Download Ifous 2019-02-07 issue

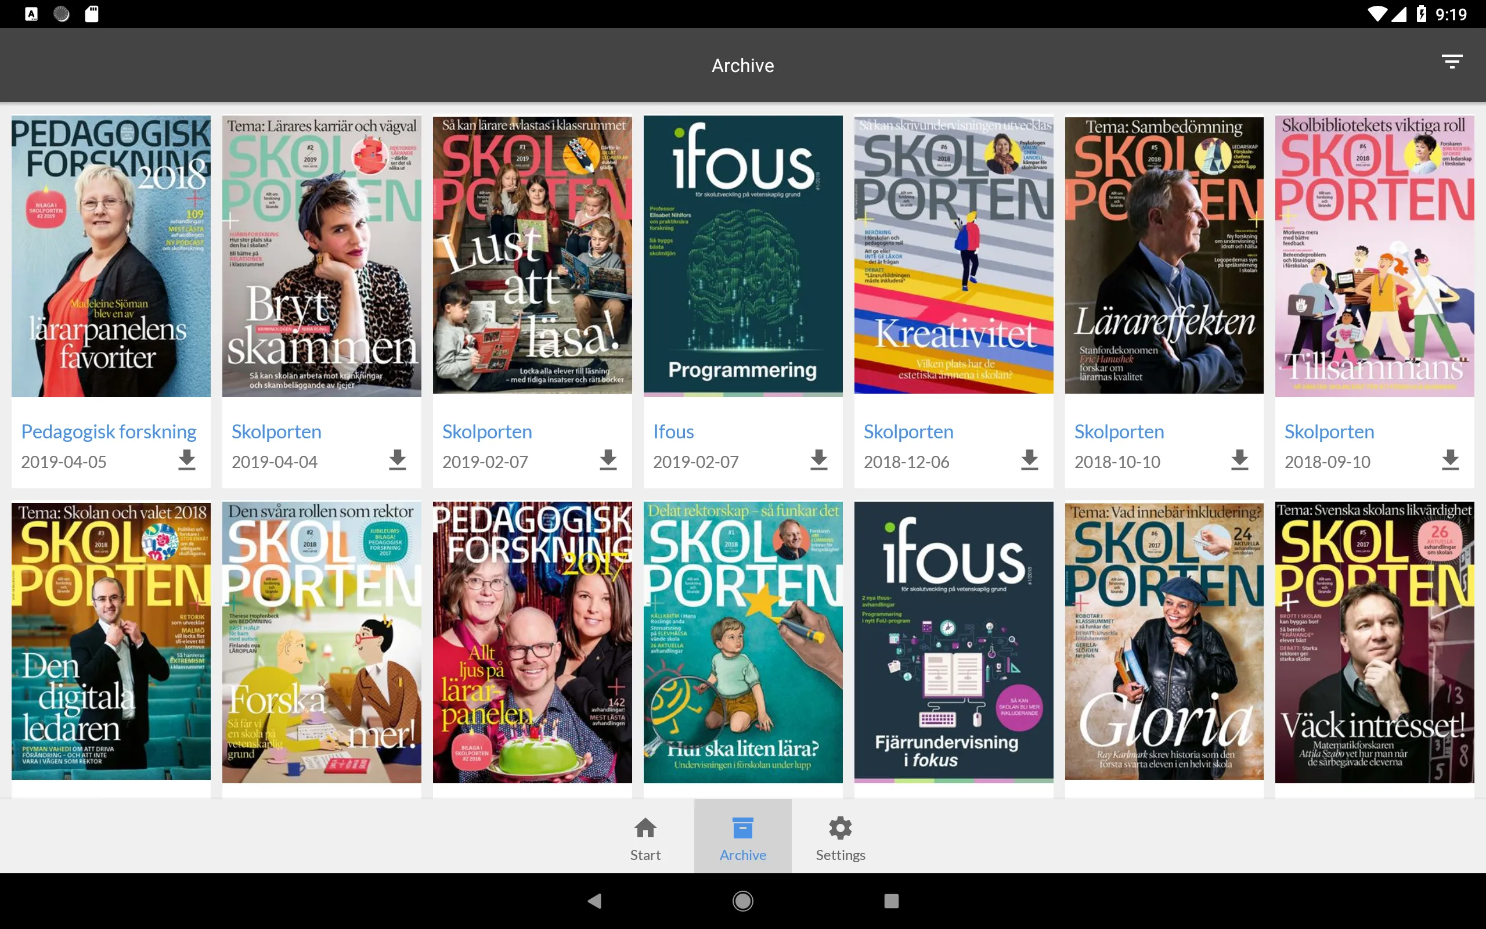[x=818, y=461]
